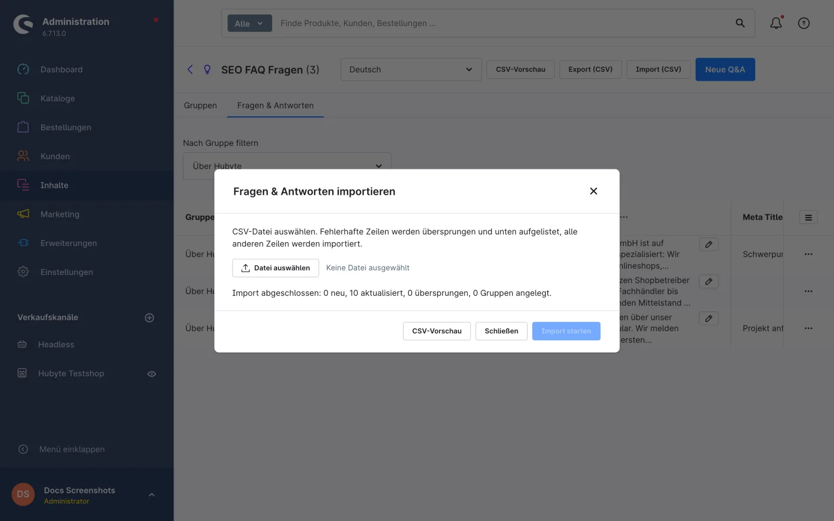Open the Deutsch language dropdown

point(411,69)
